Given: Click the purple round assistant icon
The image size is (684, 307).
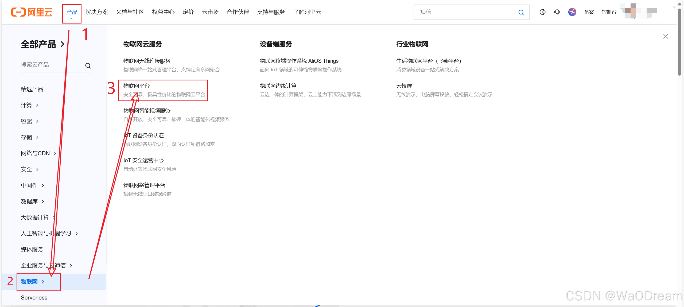Looking at the screenshot, I should 572,12.
